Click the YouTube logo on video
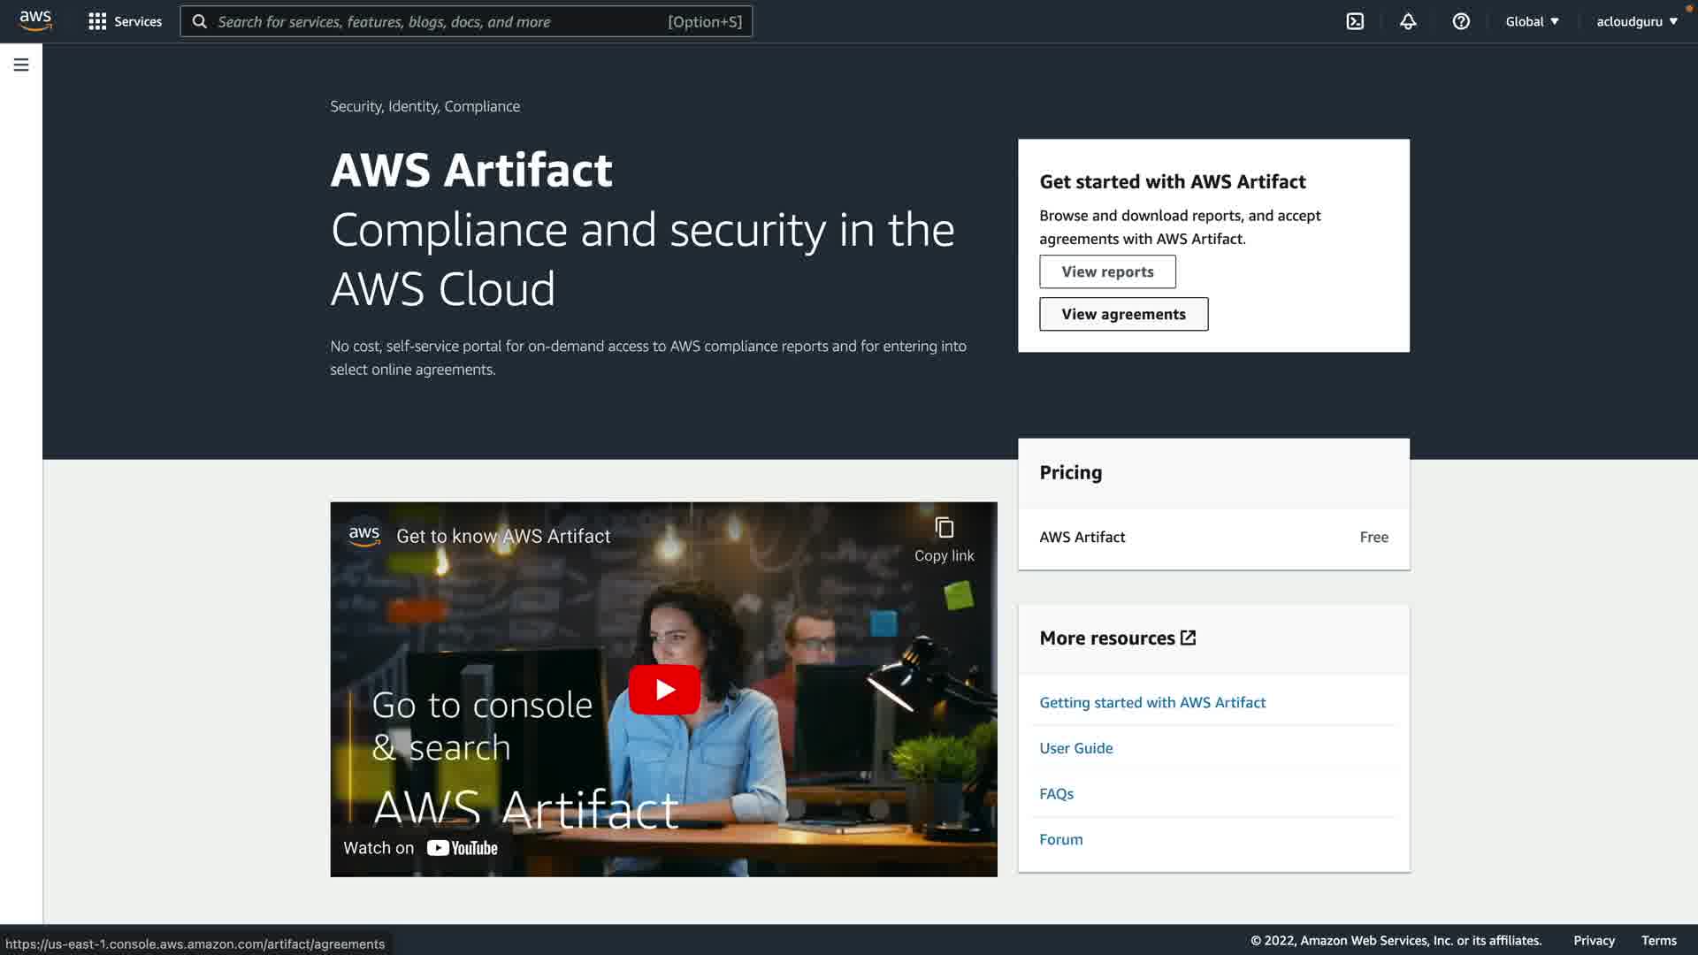1698x955 pixels. click(463, 848)
